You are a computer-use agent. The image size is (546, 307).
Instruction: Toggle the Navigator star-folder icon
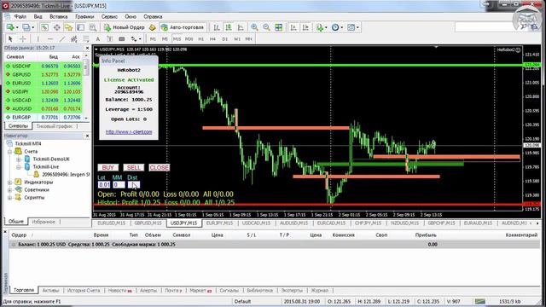click(68, 27)
